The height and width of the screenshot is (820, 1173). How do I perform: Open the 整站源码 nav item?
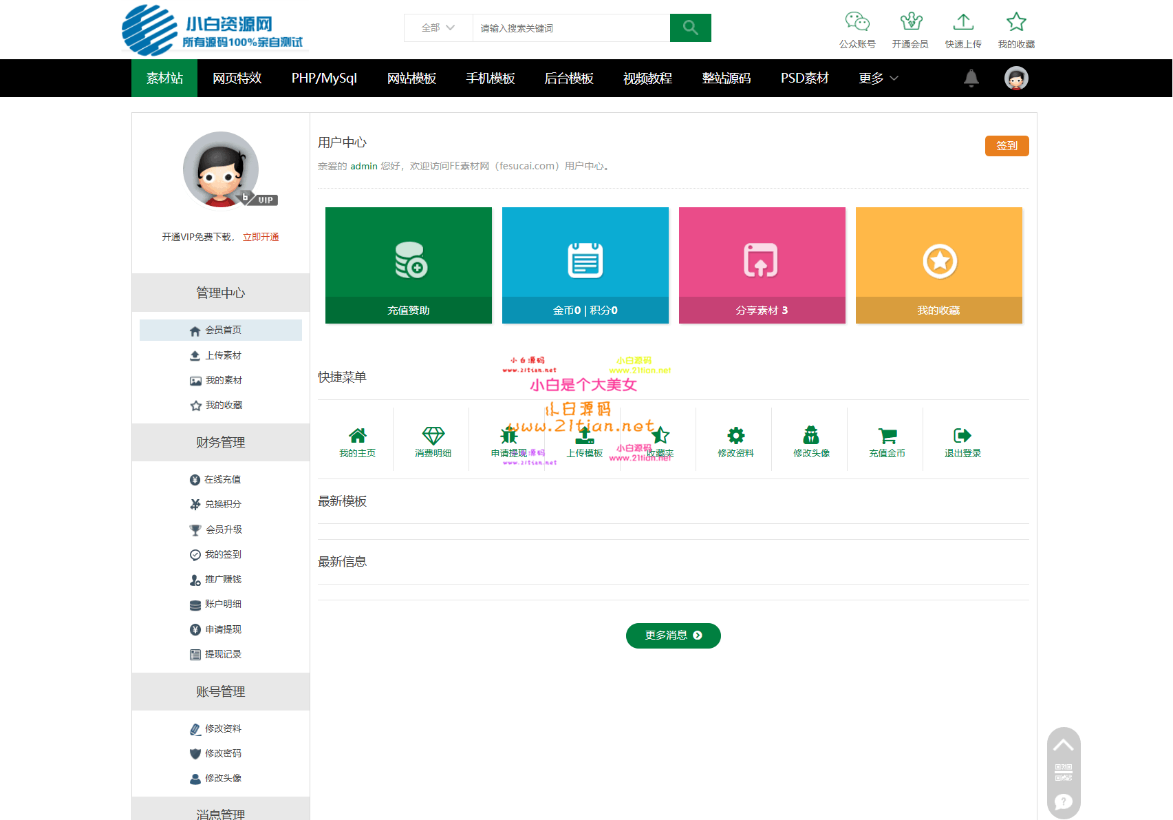click(727, 78)
